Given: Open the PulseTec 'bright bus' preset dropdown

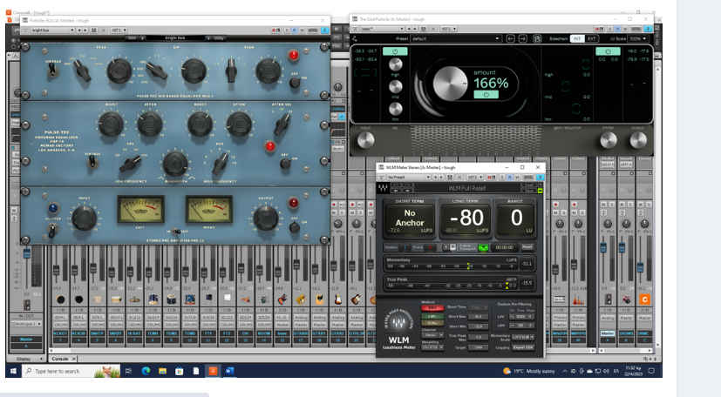Looking at the screenshot, I should (x=52, y=30).
